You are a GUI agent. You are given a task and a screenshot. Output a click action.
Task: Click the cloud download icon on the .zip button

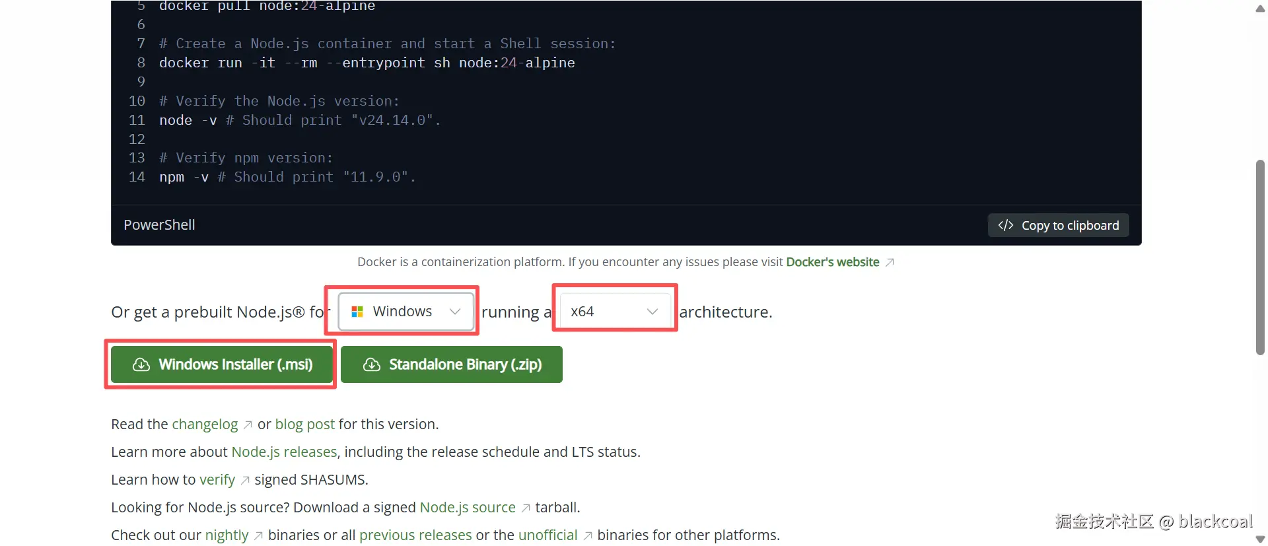(372, 364)
